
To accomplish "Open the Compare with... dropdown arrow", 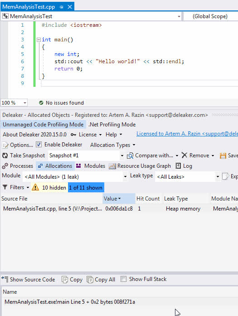I will pos(177,155).
